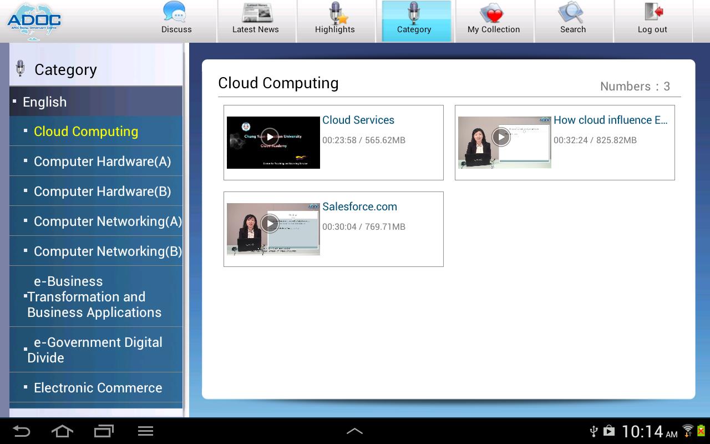Open the My Collection heart icon
Screen dimensions: 710x444
493,12
